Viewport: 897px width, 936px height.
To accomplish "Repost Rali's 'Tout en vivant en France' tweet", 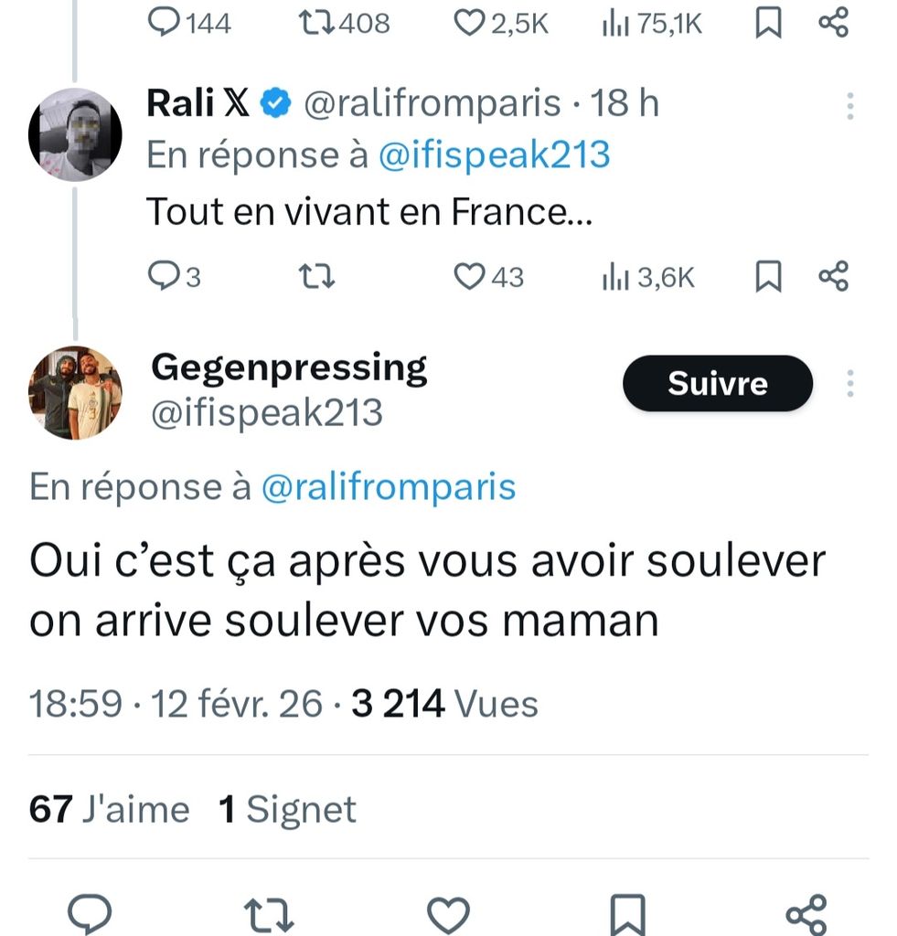I will click(316, 276).
